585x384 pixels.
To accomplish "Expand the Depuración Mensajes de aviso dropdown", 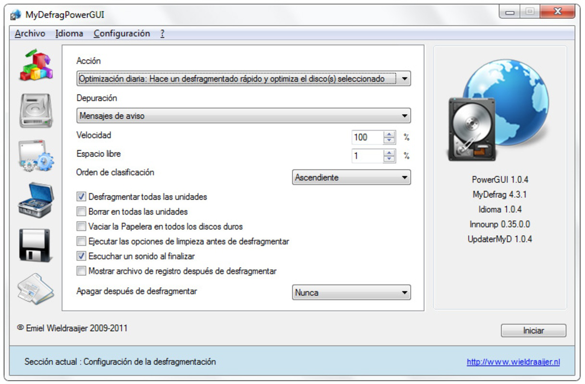I will (244, 116).
